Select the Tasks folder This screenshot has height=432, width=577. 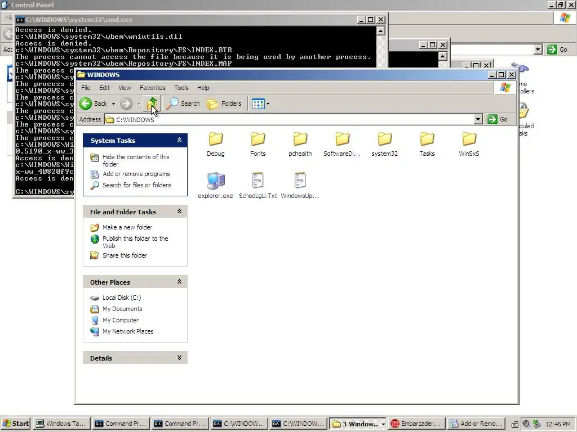point(427,145)
